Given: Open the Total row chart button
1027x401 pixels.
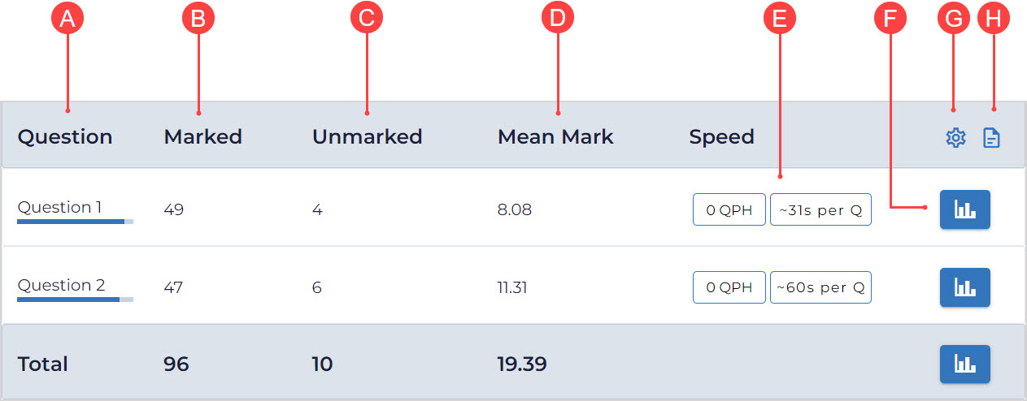Looking at the screenshot, I should 964,364.
